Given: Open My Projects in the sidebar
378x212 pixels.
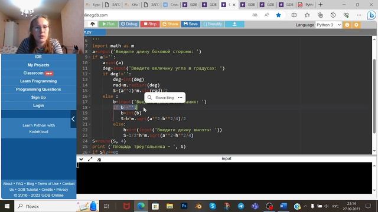Looking at the screenshot, I should point(38,65).
